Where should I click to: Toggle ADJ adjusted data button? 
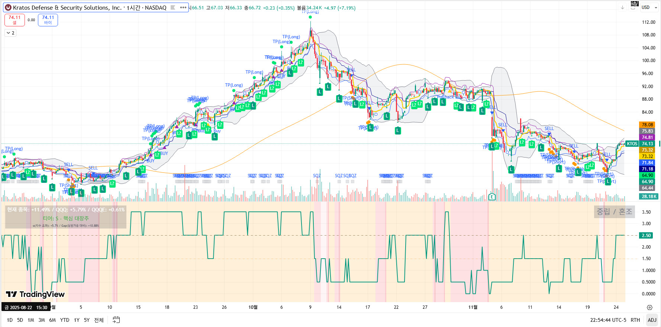(x=652, y=320)
